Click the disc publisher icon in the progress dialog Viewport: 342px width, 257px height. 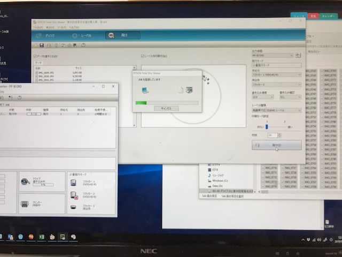[x=189, y=90]
